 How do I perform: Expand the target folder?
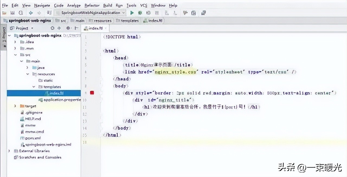pos(16,106)
